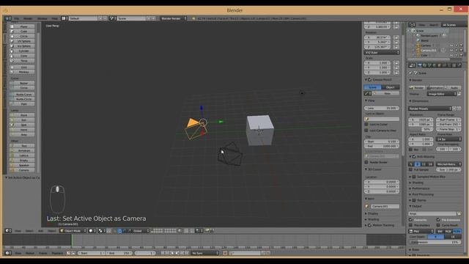Add a Point lamp
469x264 pixels.
[22, 115]
